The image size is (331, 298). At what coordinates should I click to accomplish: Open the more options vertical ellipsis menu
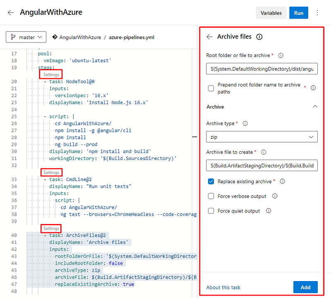[x=317, y=13]
